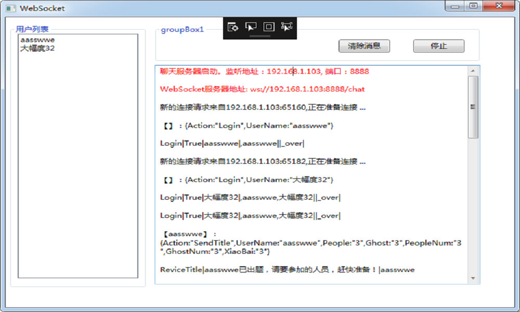The image size is (520, 312).
Task: Click the 清除消息 button
Action: (x=364, y=46)
